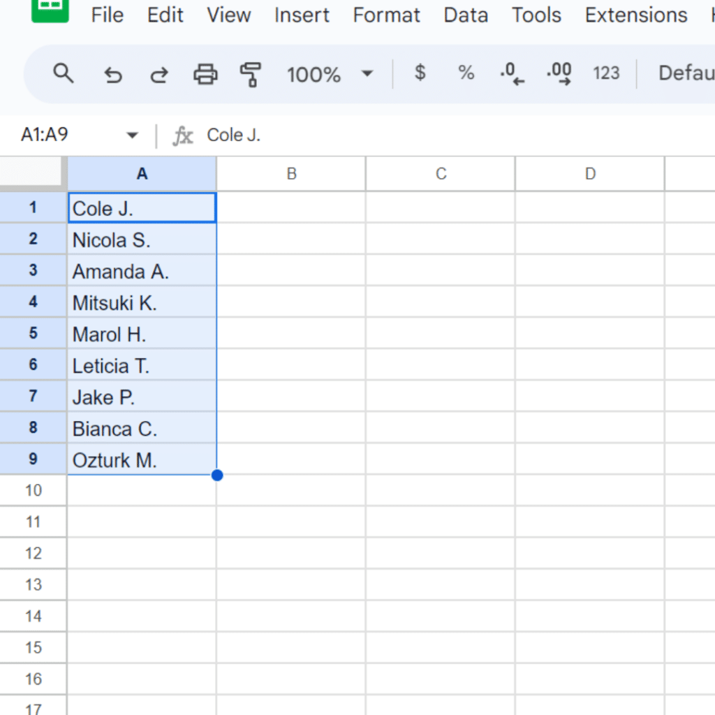Click cell containing Ozturk M.
This screenshot has width=715, height=715.
click(x=142, y=459)
